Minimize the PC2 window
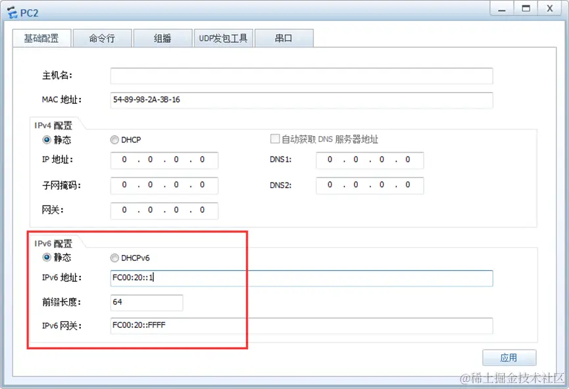569x389 pixels. pos(502,9)
